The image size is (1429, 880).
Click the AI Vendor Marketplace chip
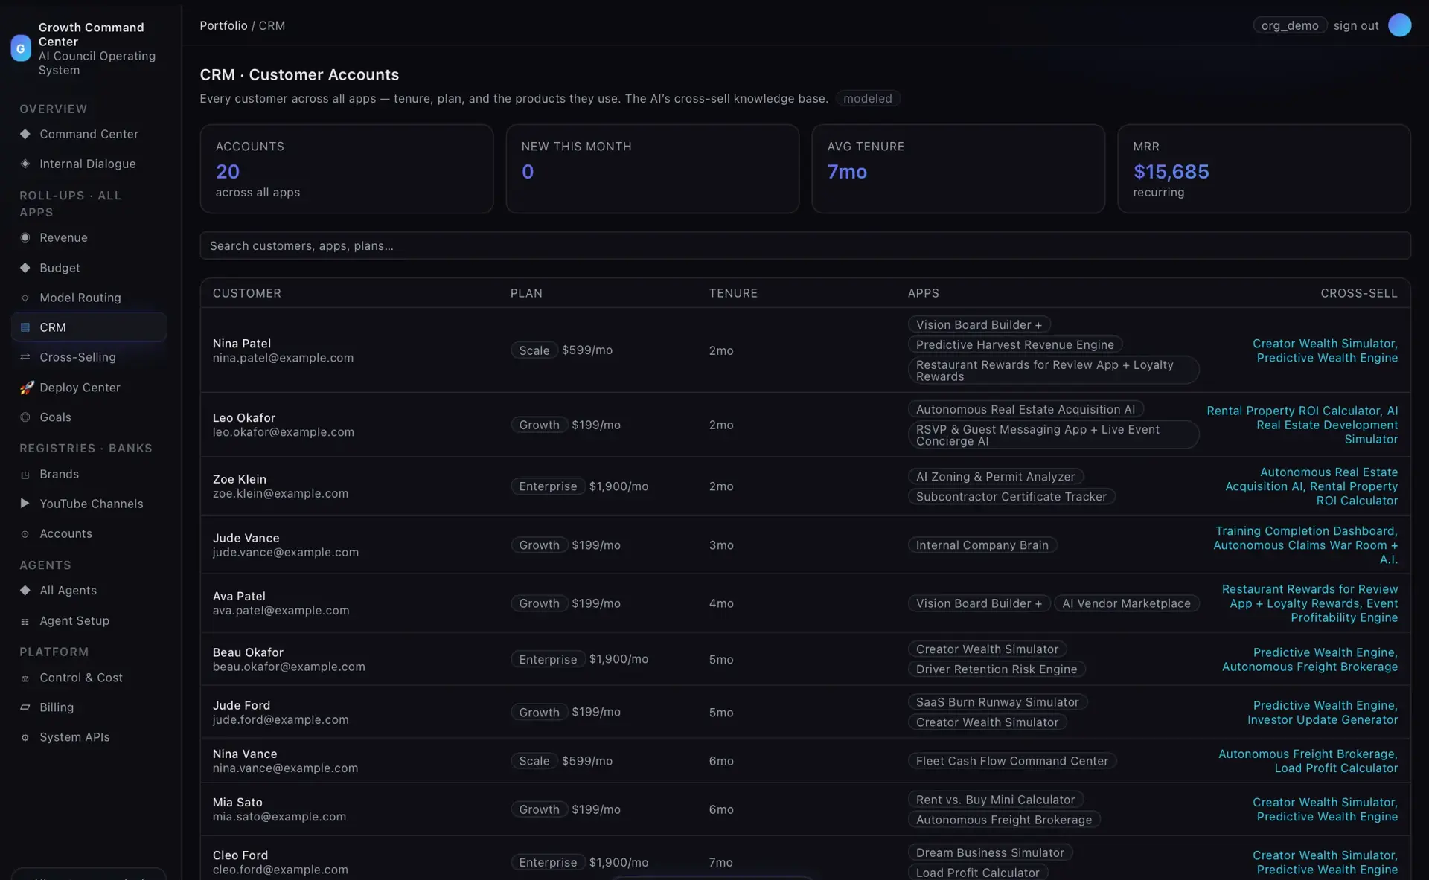click(x=1126, y=603)
